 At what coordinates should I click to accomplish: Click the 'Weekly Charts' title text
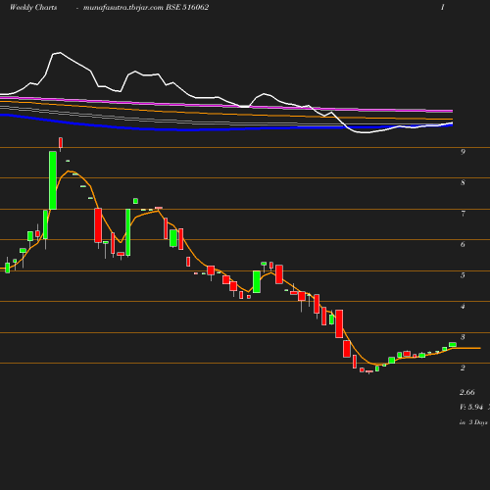[x=33, y=7]
